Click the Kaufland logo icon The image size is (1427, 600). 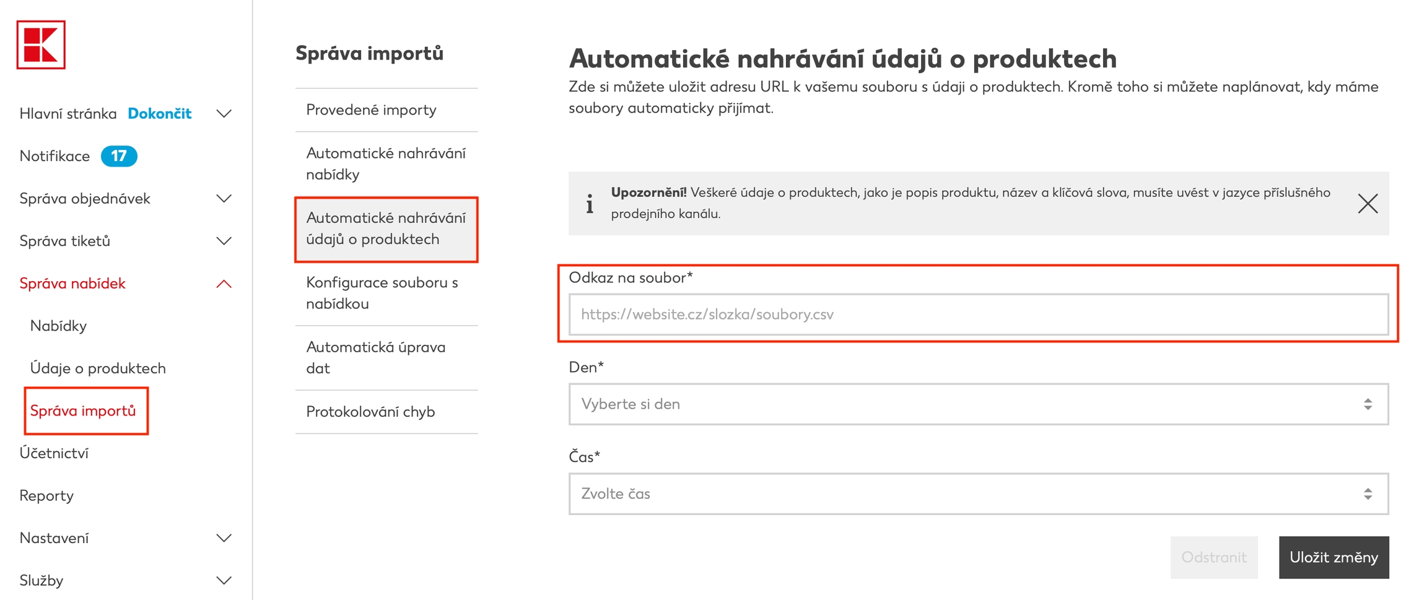tap(41, 45)
